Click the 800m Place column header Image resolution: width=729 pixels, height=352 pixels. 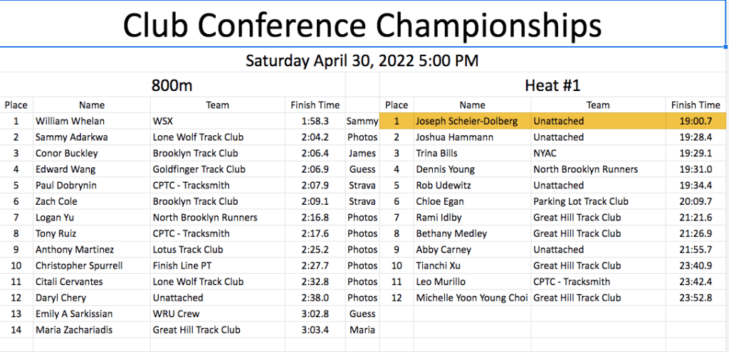16,105
